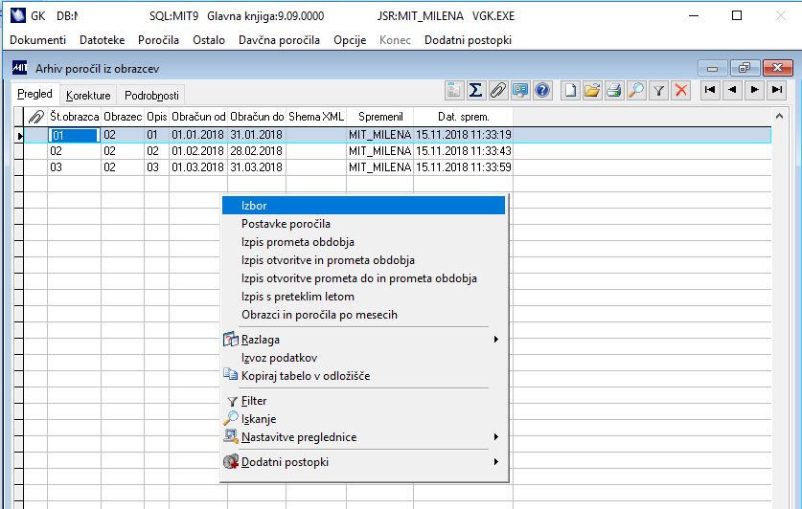Click the printer icon in toolbar
The height and width of the screenshot is (509, 802).
click(614, 91)
